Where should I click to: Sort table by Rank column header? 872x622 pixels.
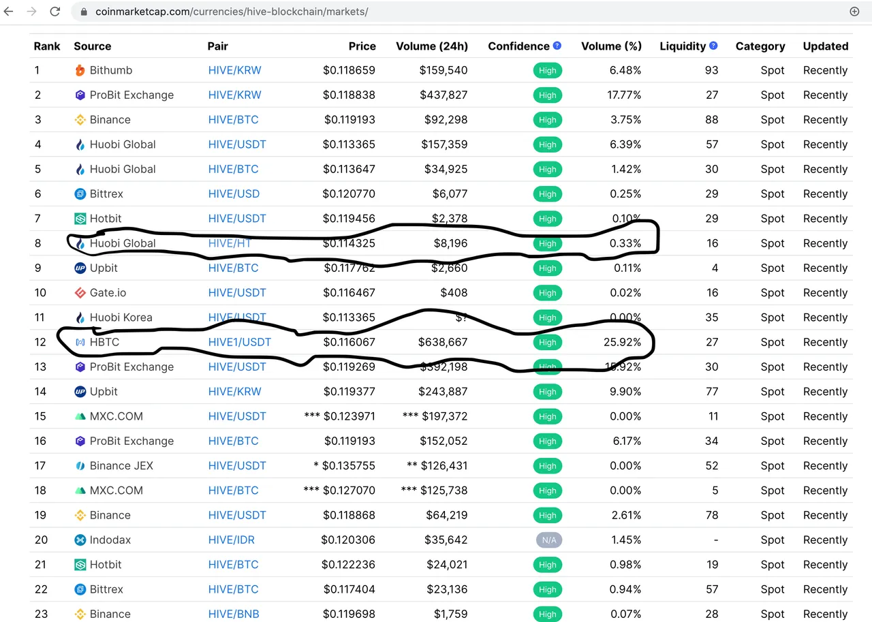click(x=47, y=46)
